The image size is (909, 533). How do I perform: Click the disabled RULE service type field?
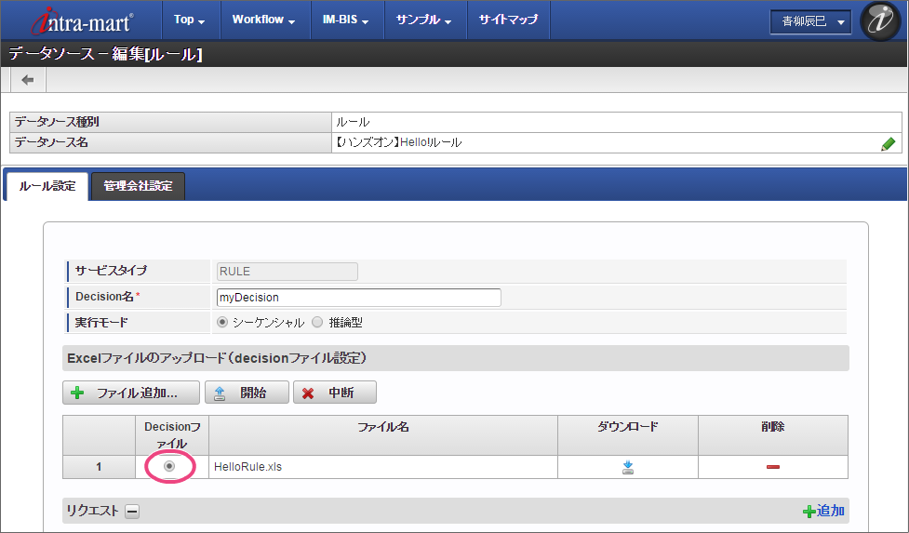pos(287,272)
